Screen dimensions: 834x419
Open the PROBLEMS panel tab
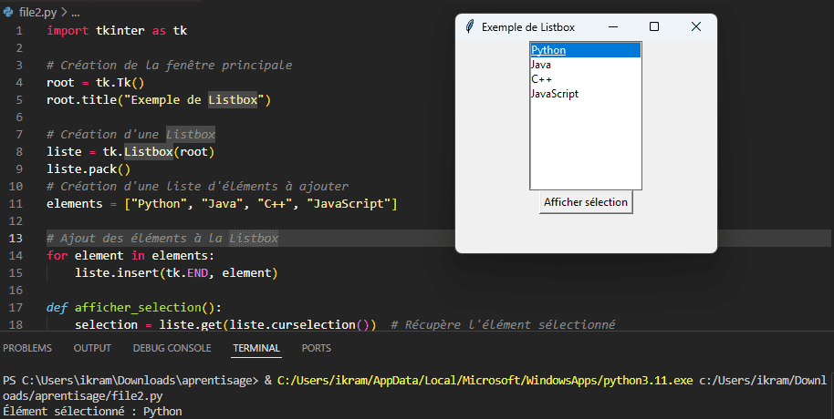coord(27,348)
